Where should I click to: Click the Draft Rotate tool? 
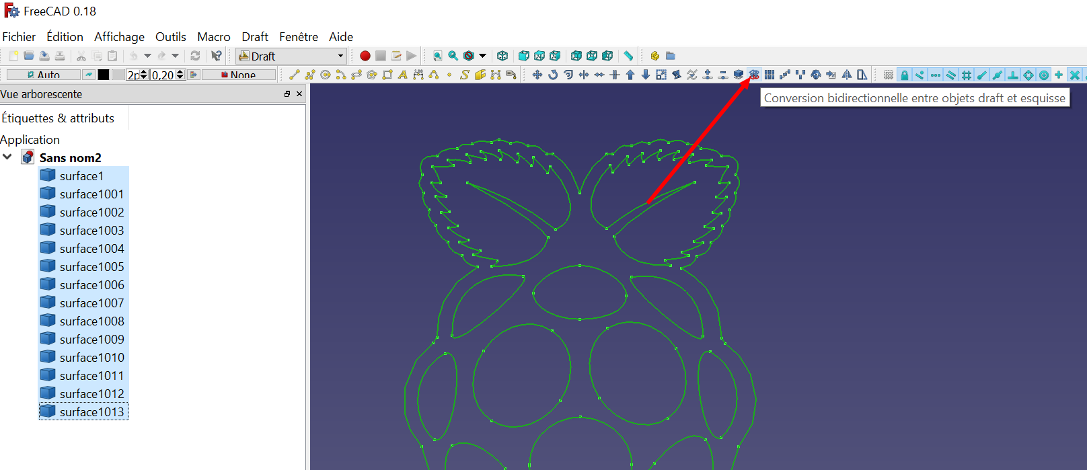pos(553,75)
